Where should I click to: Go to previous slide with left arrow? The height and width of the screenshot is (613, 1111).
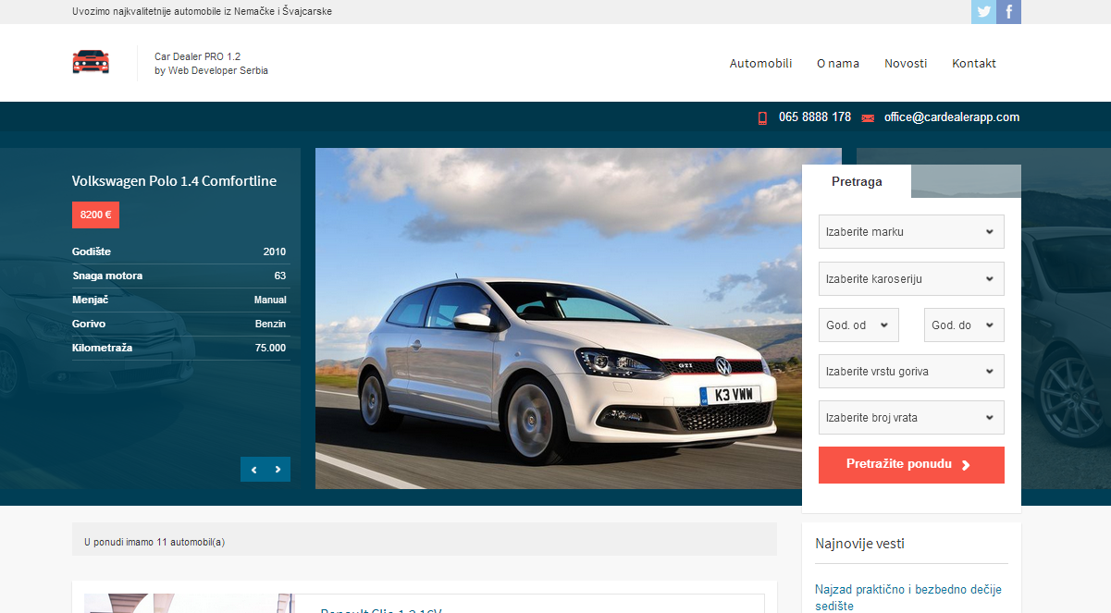253,470
